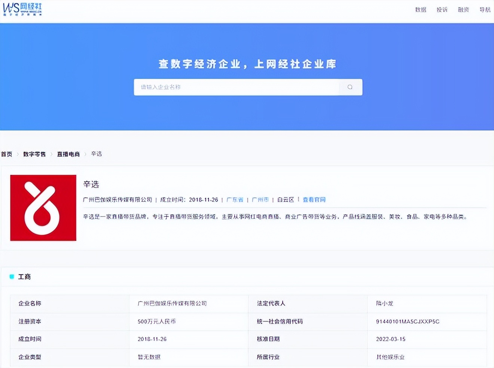Click the 企业名称 label cell

(70, 304)
